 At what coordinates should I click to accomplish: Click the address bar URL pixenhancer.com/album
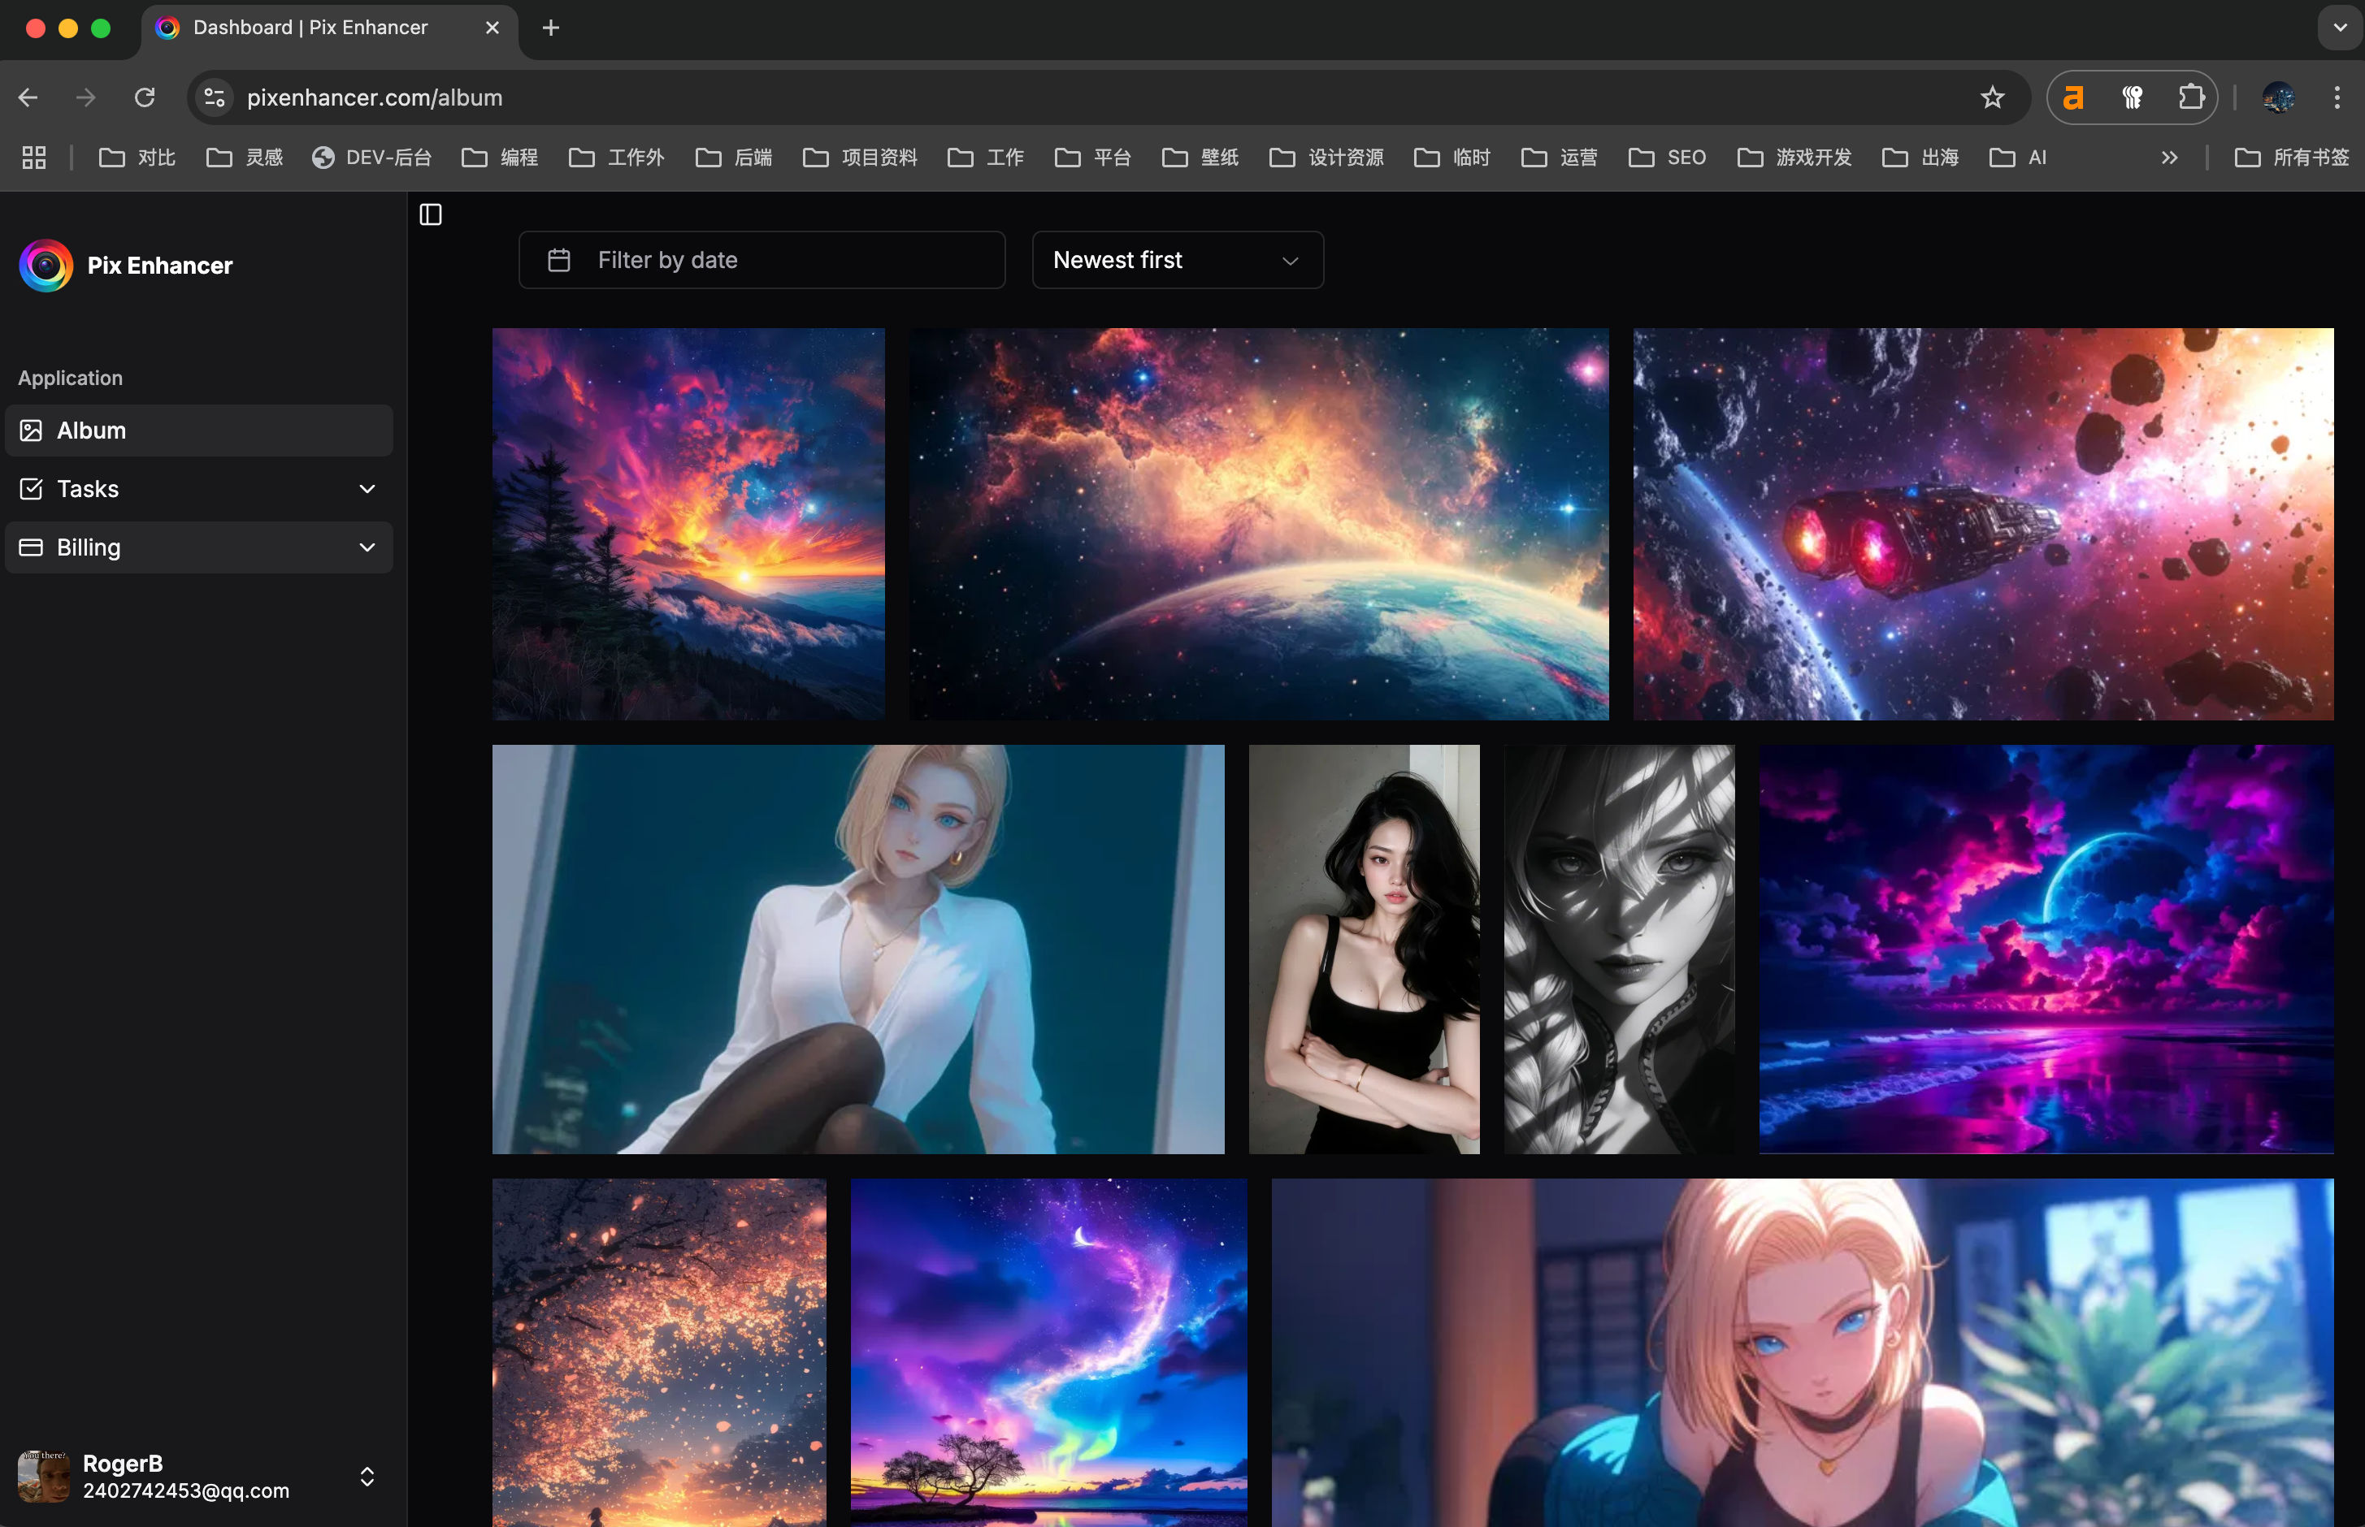(x=375, y=97)
